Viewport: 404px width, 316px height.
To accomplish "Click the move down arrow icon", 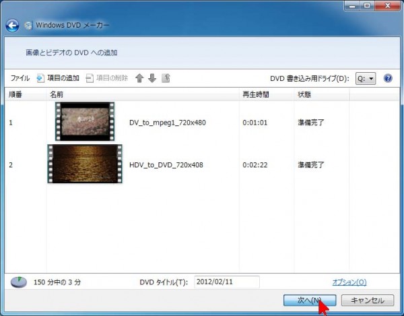I will click(152, 78).
